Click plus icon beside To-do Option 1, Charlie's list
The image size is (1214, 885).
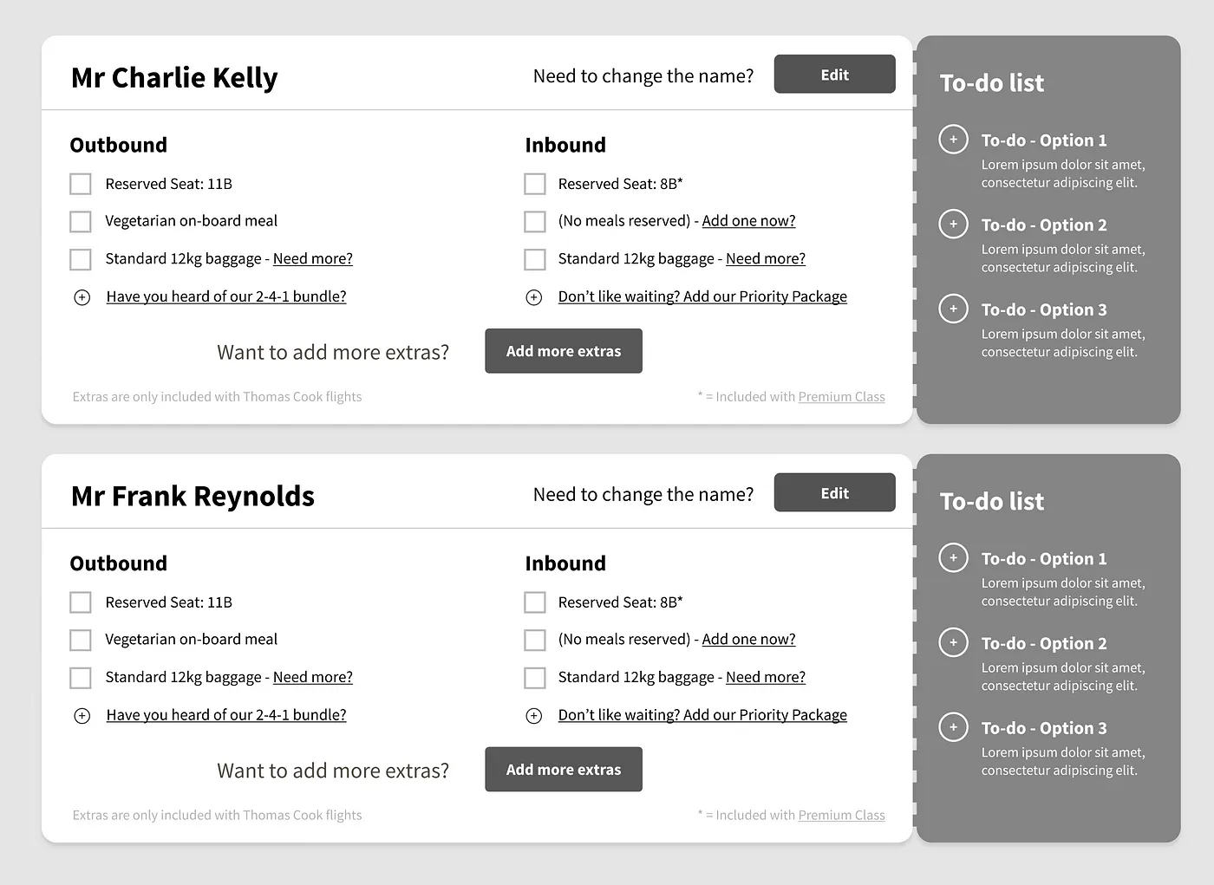pos(953,139)
